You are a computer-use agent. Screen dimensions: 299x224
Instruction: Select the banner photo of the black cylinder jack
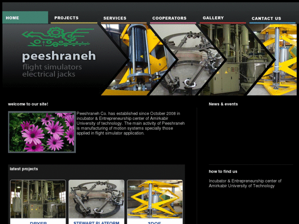[x=139, y=60]
